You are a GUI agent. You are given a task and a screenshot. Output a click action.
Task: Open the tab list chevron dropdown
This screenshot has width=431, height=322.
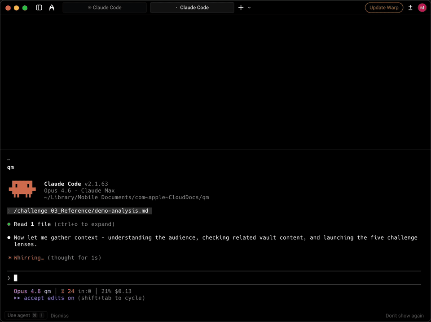click(x=249, y=8)
